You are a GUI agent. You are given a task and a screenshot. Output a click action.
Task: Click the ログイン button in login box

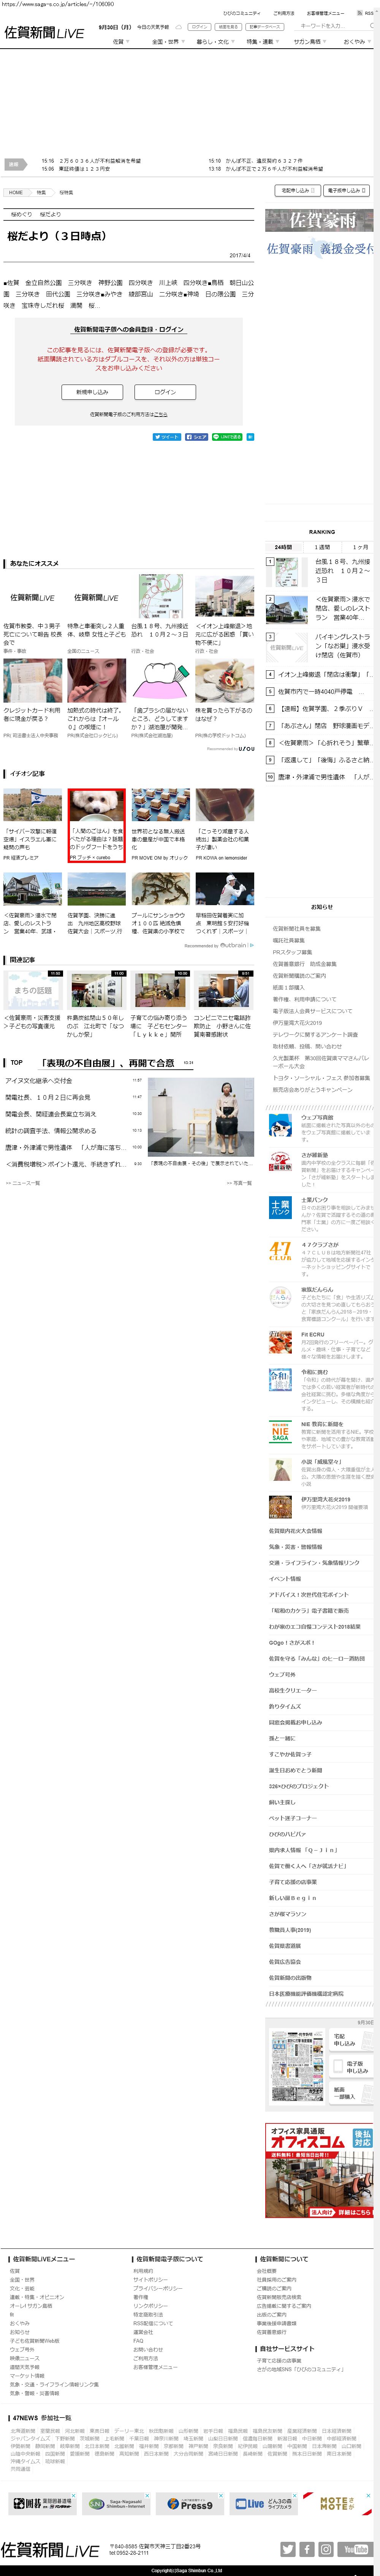(165, 392)
